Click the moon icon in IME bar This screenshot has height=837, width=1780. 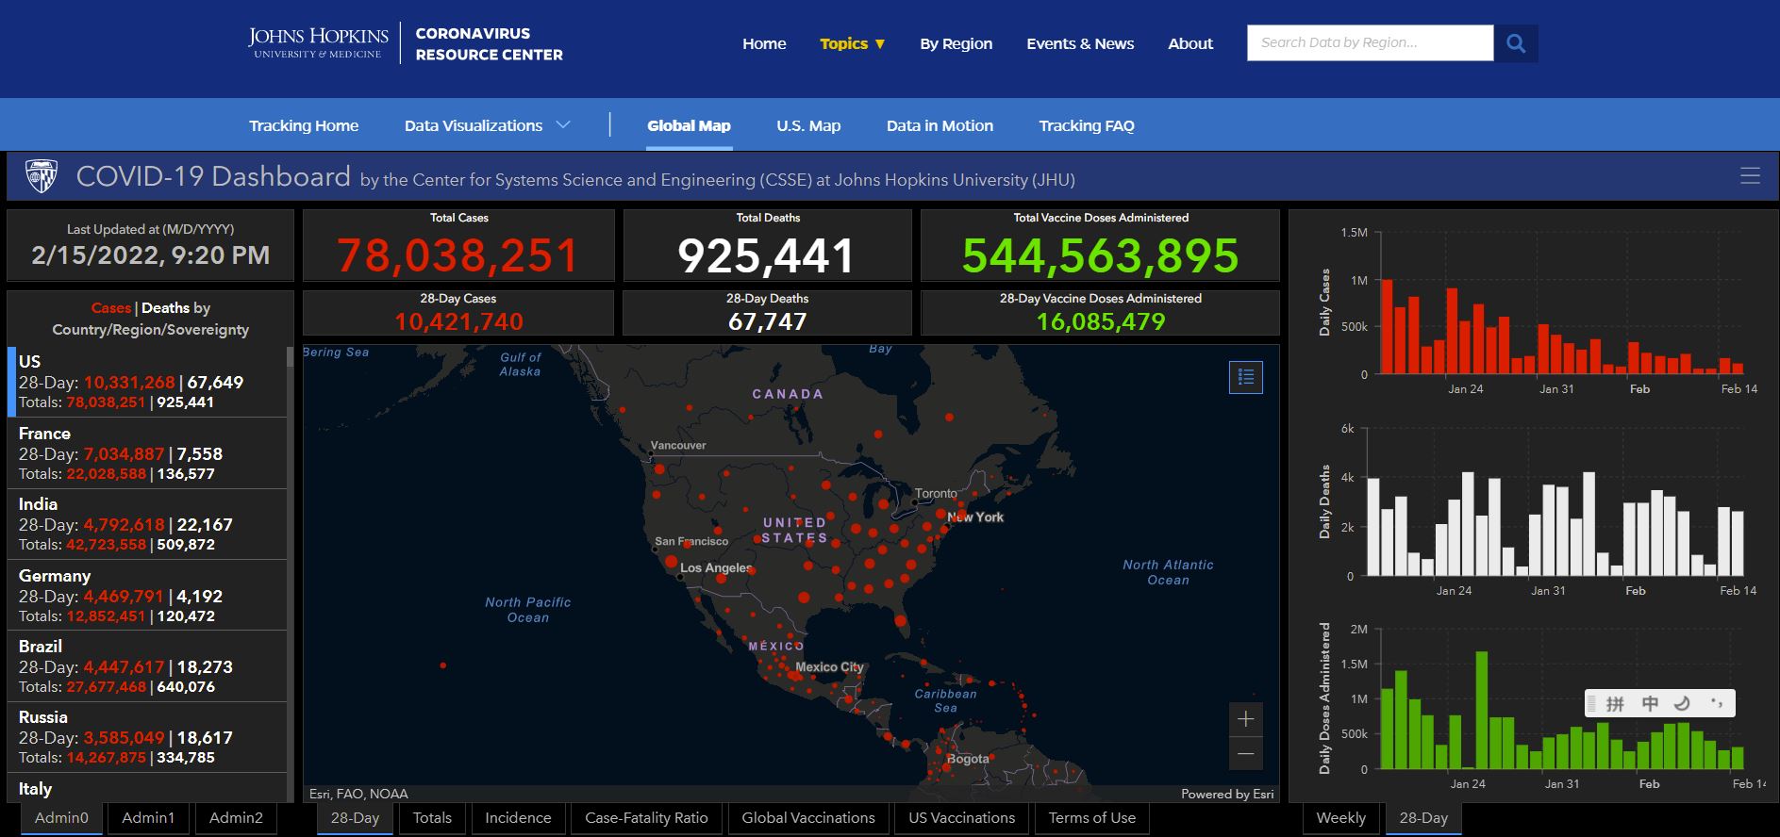coord(1682,703)
